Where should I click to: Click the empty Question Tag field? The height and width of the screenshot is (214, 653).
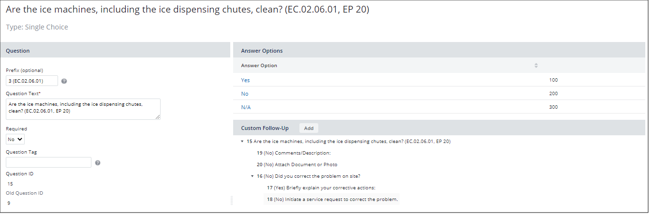[48, 162]
